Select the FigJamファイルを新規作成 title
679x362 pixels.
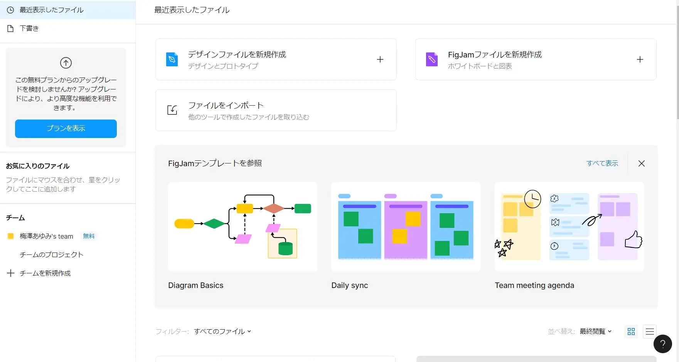[x=495, y=55]
